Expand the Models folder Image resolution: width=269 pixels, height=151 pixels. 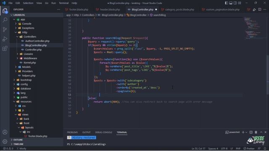click(x=37, y=67)
